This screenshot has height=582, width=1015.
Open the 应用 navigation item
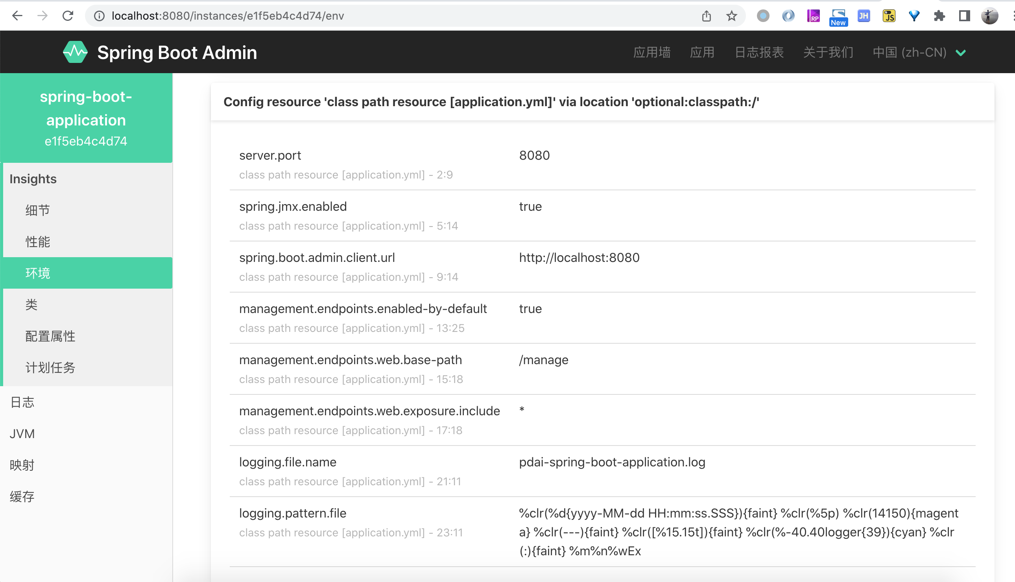point(702,52)
